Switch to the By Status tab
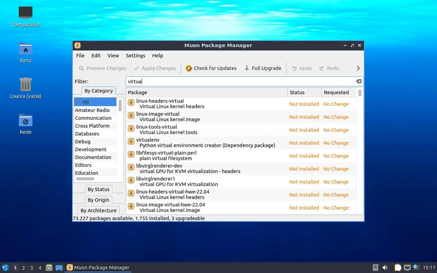This screenshot has width=437, height=273. click(x=98, y=189)
